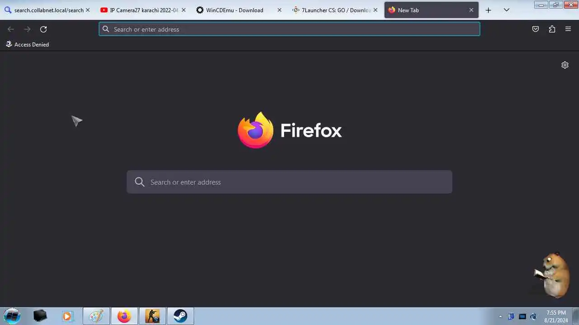Open the Paint taskbar icon
Viewport: 579px width, 325px height.
96,316
